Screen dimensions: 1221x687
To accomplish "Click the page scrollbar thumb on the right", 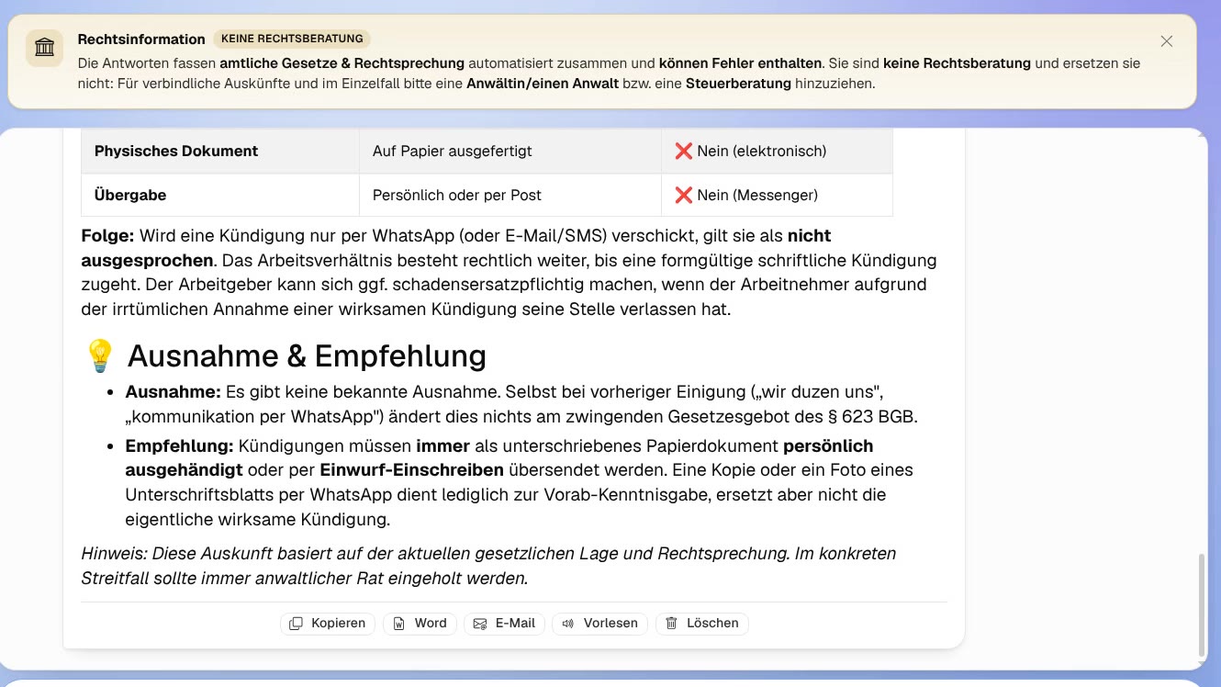I will pos(1202,605).
